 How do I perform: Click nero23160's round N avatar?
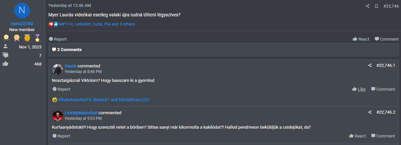point(22,10)
